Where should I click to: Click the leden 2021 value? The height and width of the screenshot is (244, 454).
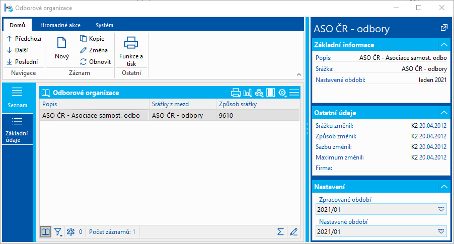432,80
